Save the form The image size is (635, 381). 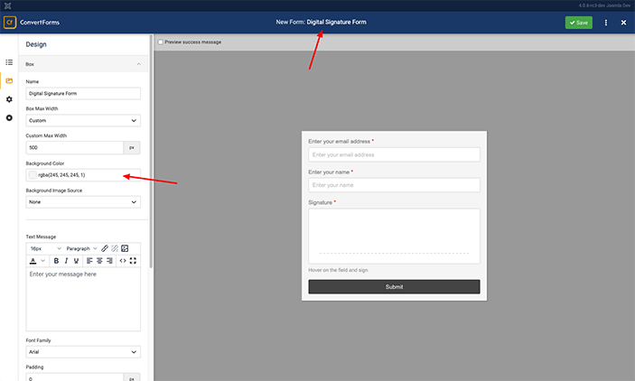click(578, 23)
